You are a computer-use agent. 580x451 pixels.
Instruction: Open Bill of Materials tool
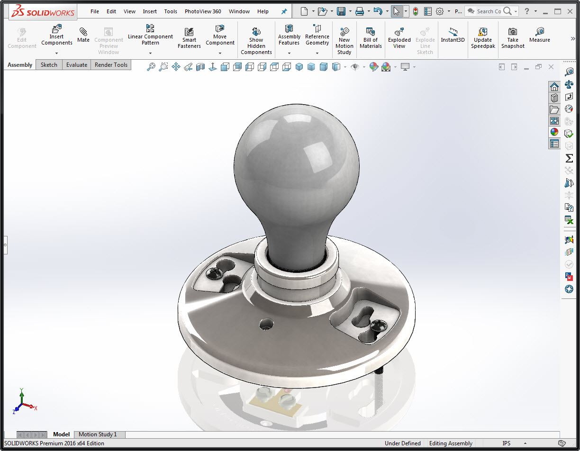371,38
